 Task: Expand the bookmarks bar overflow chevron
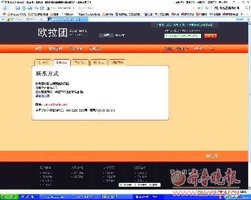[x=242, y=14]
